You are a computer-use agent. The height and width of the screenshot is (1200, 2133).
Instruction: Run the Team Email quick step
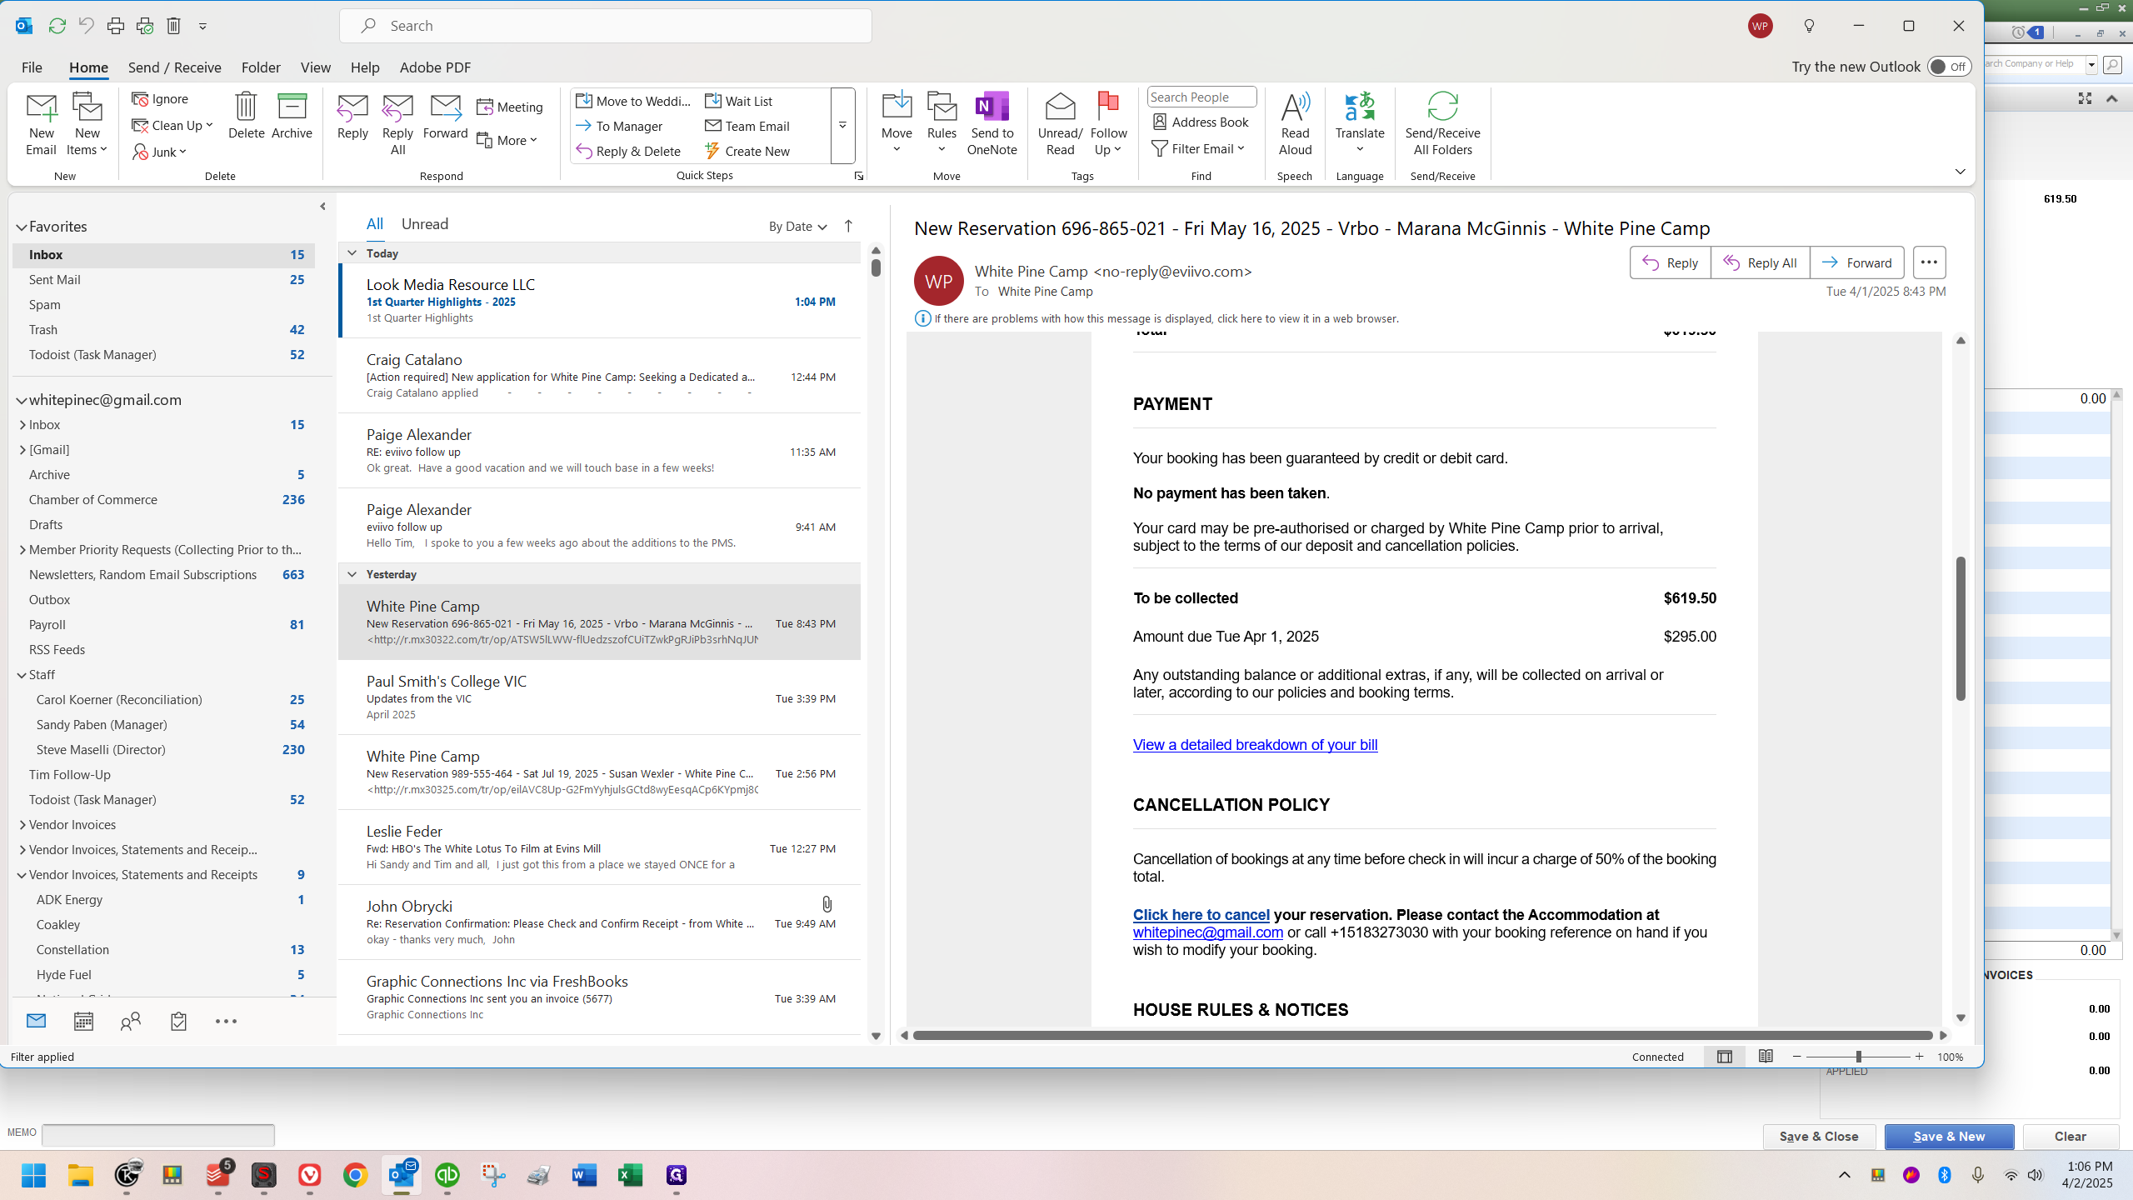click(747, 126)
